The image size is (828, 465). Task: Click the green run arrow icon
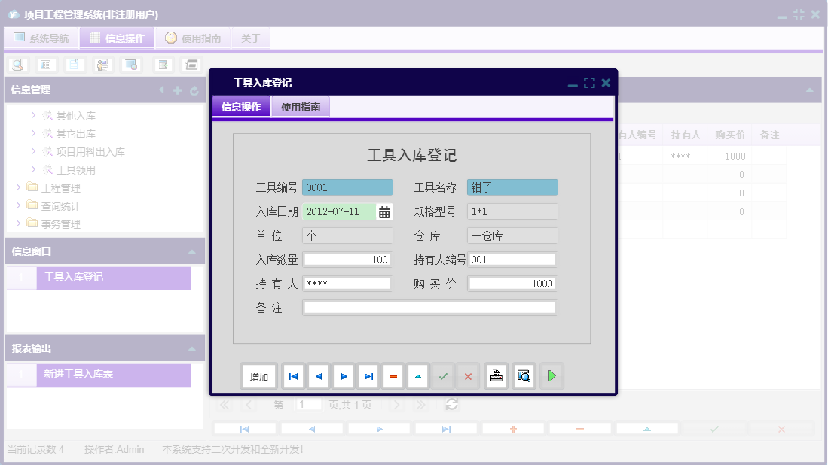click(551, 375)
